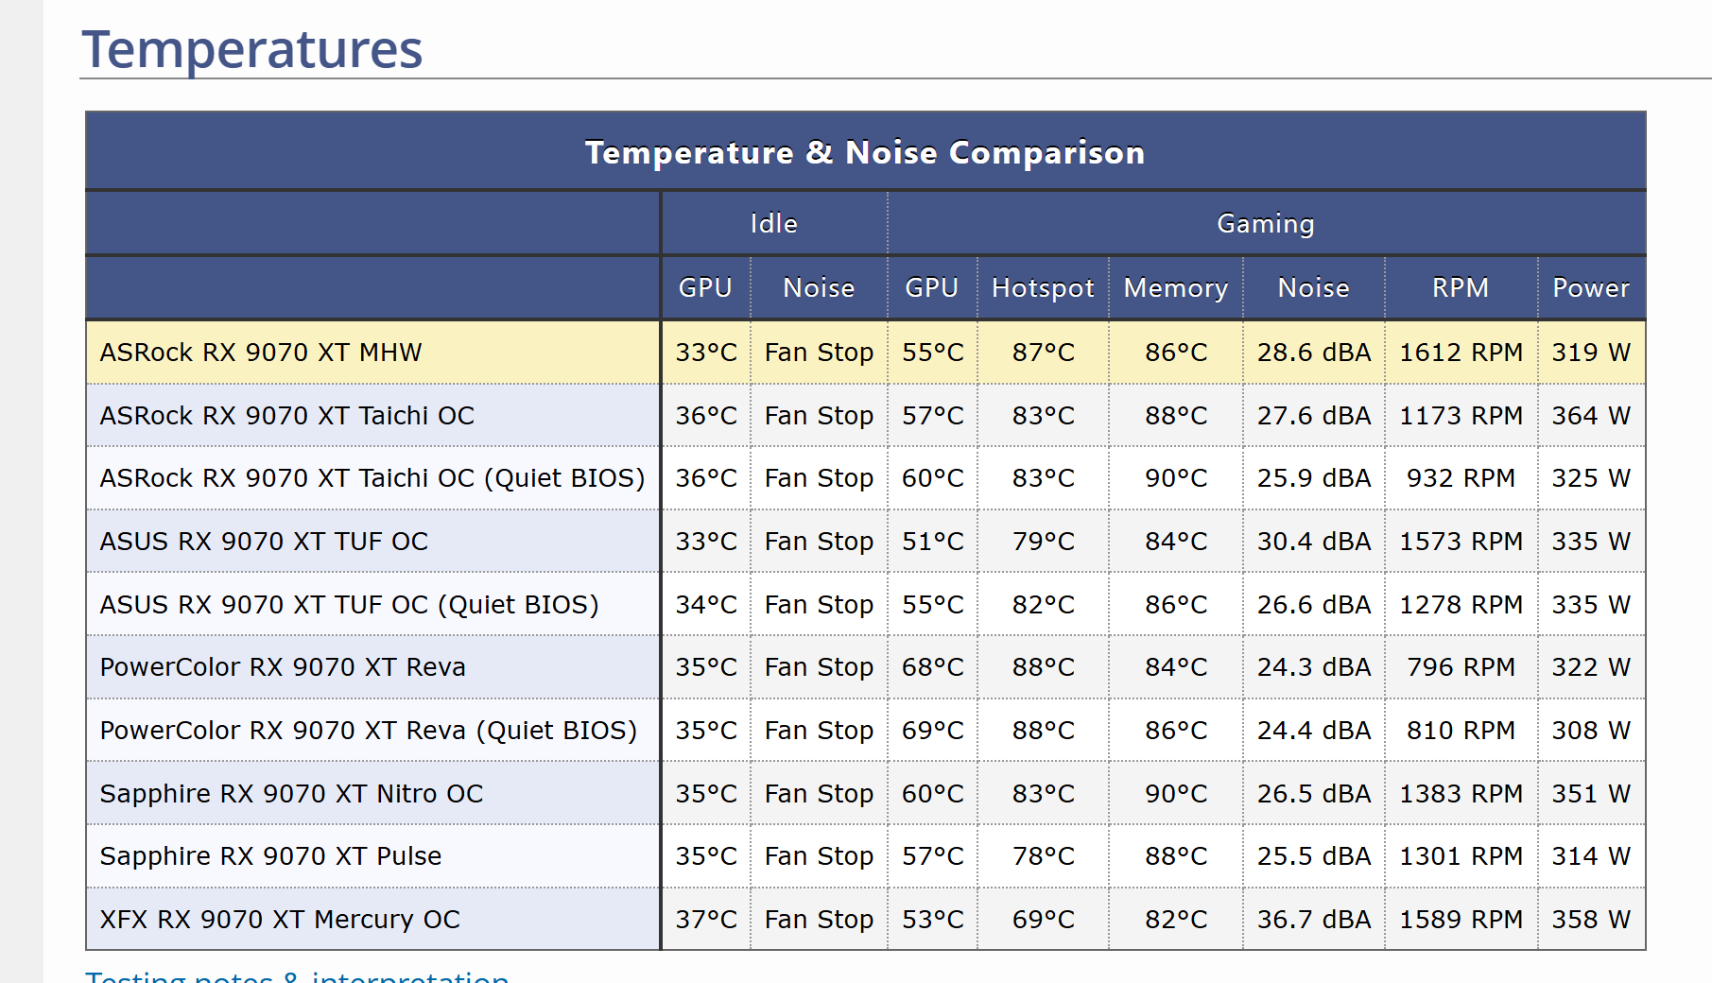Click the Hotspot column header
The height and width of the screenshot is (983, 1712).
tap(1043, 288)
